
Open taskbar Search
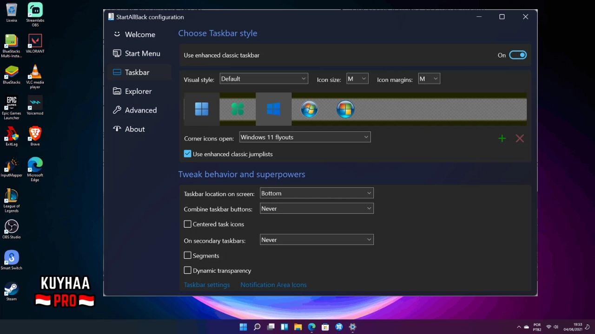[x=257, y=327]
